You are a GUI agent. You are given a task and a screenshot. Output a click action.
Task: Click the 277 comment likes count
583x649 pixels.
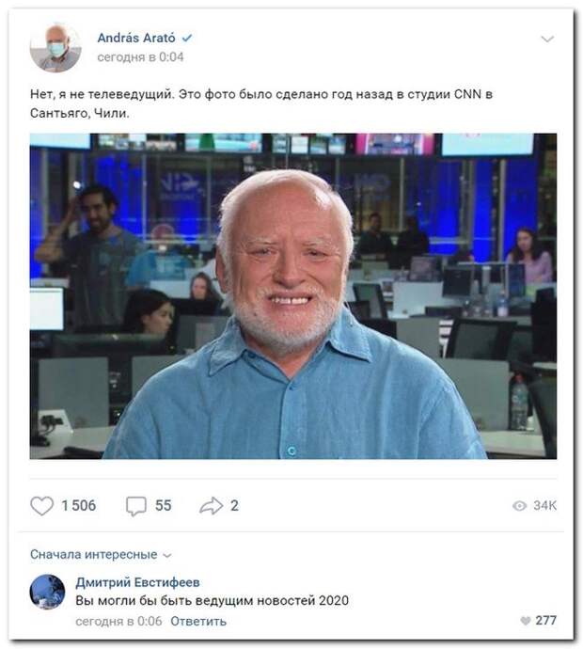(x=545, y=621)
